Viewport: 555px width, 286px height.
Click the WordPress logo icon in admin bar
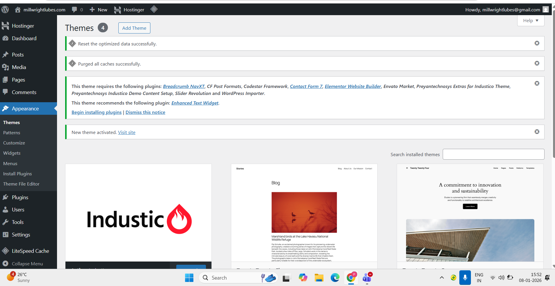5,10
